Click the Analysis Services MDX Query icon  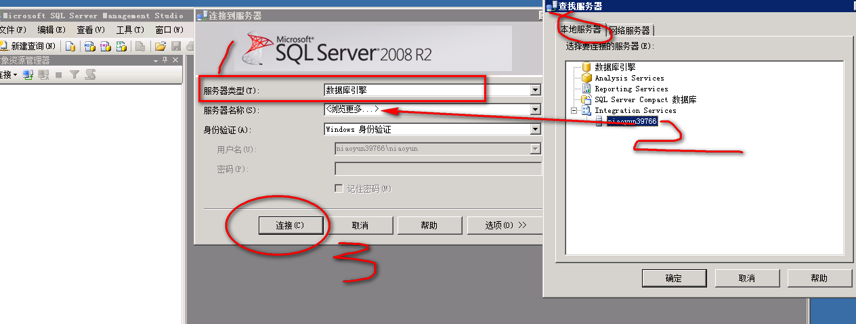coord(89,46)
